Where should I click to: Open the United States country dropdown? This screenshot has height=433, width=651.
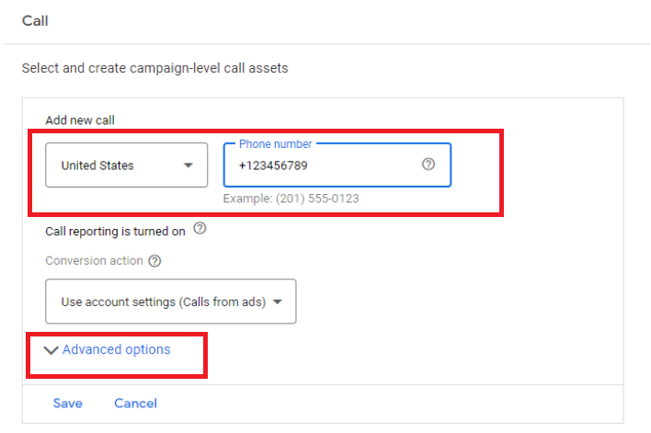click(x=127, y=165)
